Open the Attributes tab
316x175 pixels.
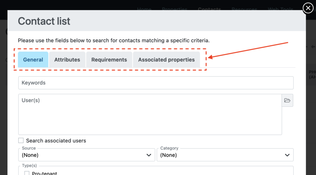[67, 60]
